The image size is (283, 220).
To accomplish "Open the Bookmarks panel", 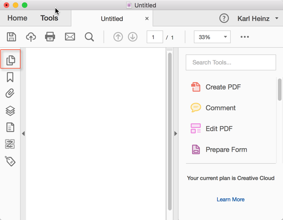I will (10, 77).
